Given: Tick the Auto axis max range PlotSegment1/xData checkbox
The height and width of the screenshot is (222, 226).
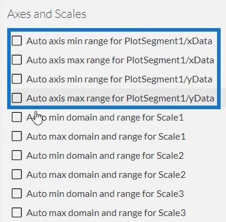Looking at the screenshot, I should [17, 60].
